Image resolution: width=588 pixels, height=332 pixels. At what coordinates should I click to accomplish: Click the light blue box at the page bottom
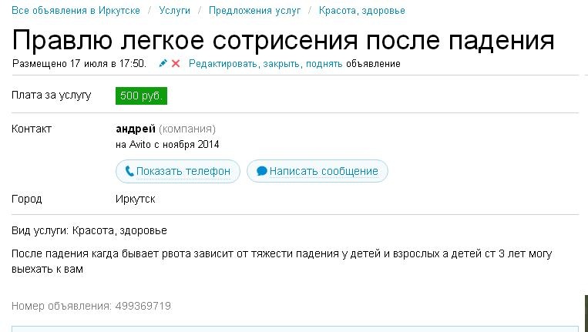coord(293,328)
